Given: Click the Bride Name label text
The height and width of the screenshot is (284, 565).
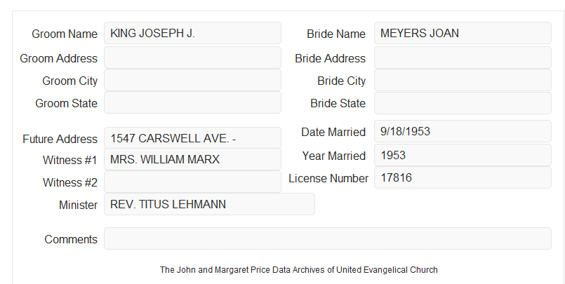Looking at the screenshot, I should pyautogui.click(x=336, y=34).
